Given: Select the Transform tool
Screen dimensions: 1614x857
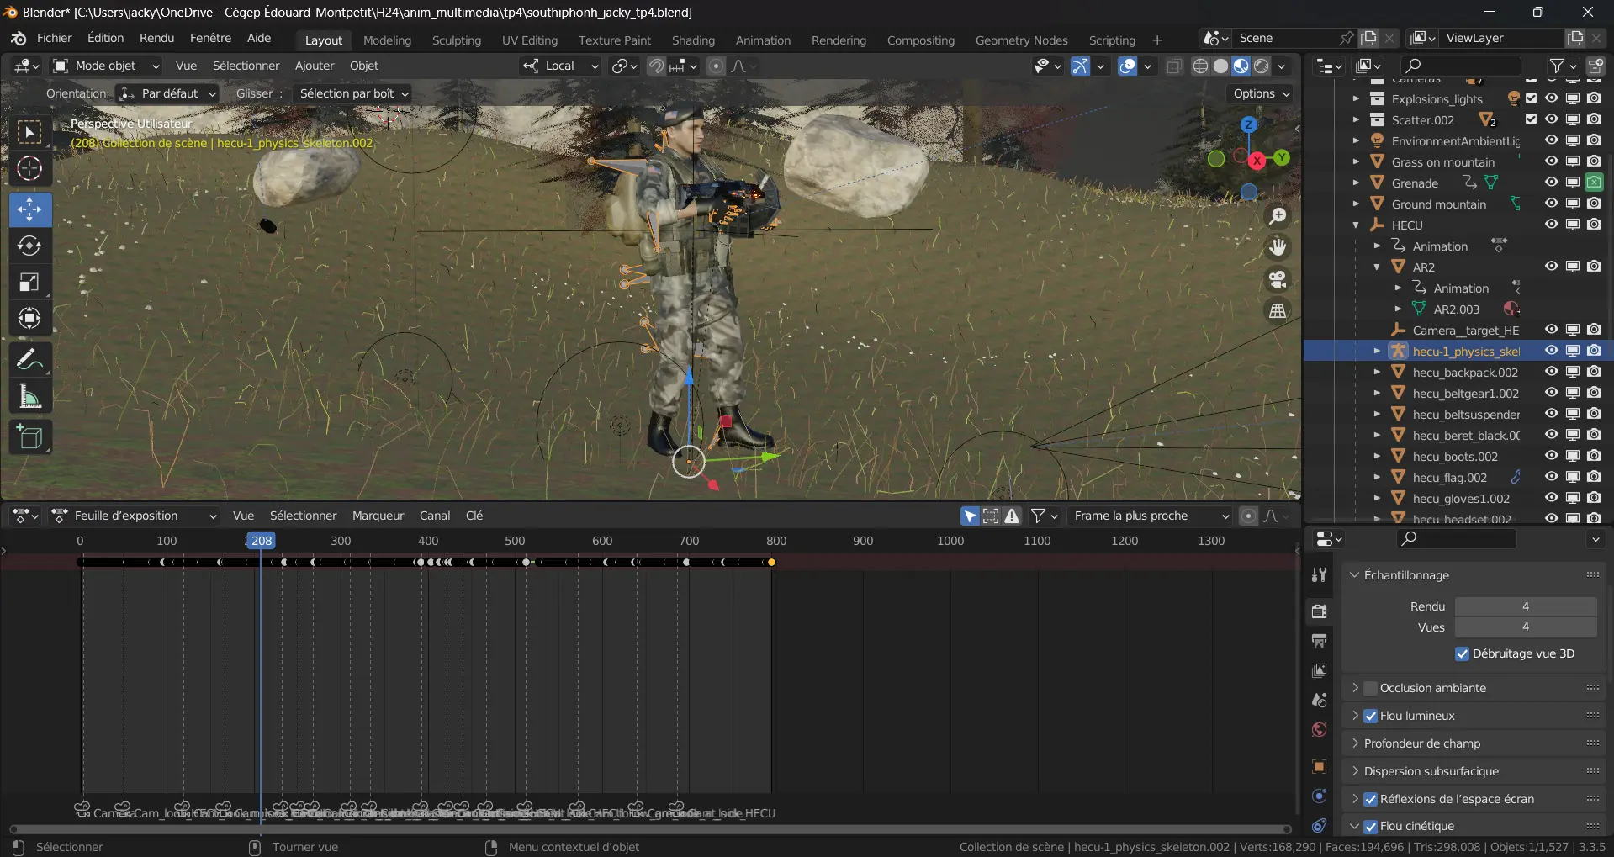Looking at the screenshot, I should [x=29, y=318].
